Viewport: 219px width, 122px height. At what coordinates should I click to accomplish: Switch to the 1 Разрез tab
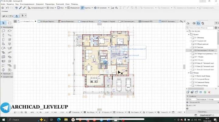click(x=107, y=21)
